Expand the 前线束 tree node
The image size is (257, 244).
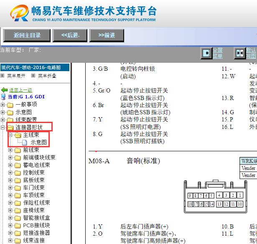[x=10, y=150]
